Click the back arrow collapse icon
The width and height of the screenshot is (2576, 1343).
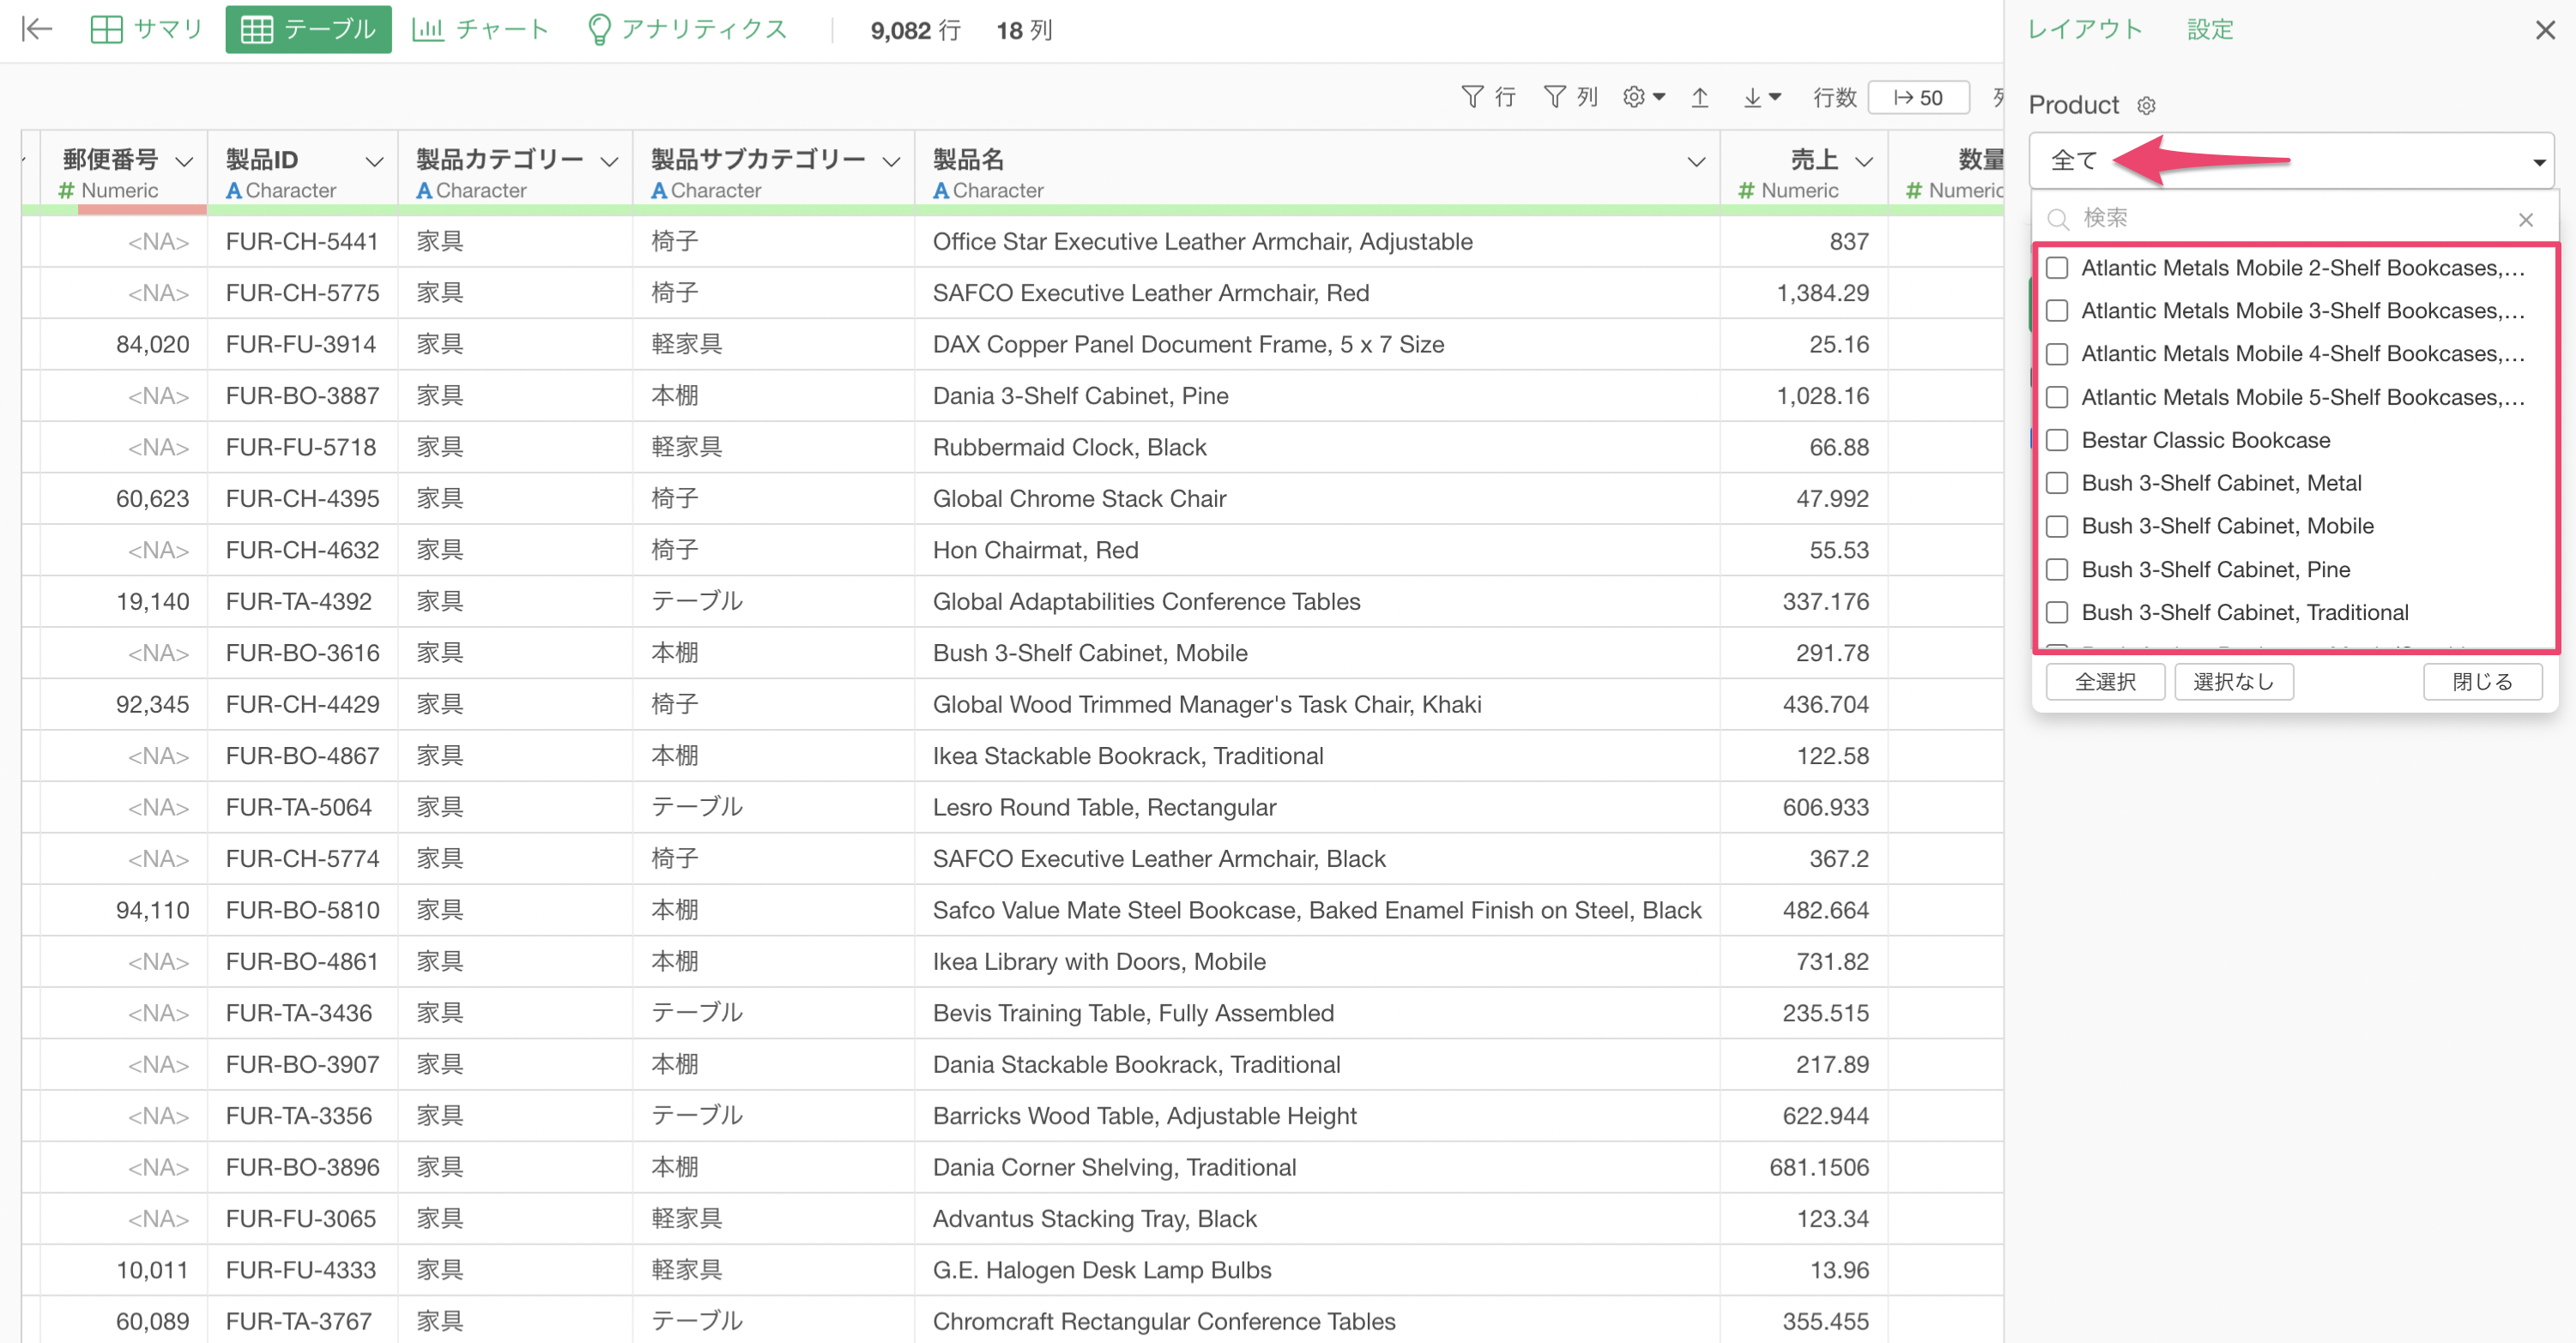(x=37, y=29)
